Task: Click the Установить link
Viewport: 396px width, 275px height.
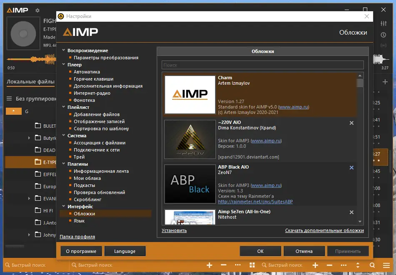Action: click(174, 230)
